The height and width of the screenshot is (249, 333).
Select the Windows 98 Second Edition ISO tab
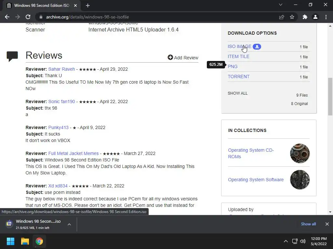[x=41, y=6]
